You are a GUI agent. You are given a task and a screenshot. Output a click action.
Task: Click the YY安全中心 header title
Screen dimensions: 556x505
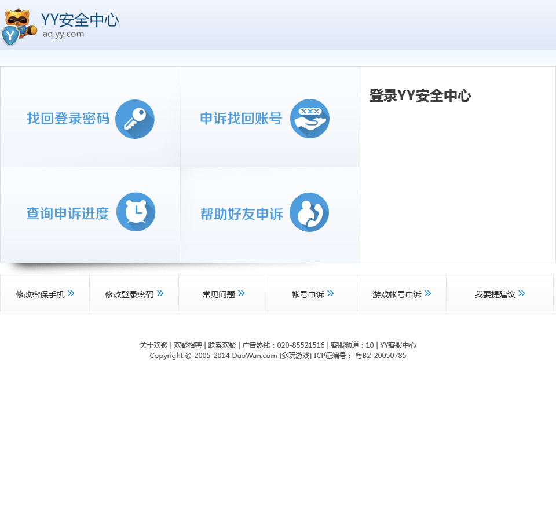click(80, 20)
